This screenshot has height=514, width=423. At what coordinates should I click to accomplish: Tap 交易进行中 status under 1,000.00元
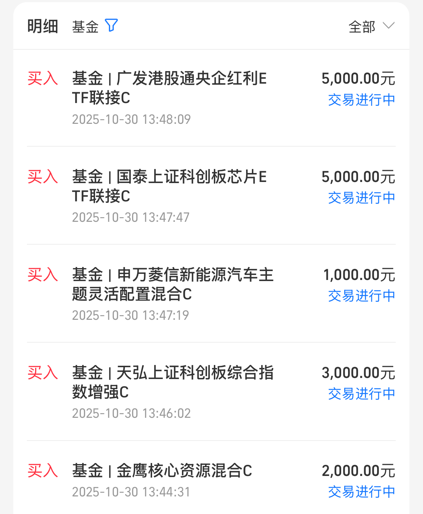click(x=362, y=296)
